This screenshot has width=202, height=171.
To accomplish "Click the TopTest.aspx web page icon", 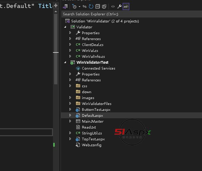I will pos(78,139).
